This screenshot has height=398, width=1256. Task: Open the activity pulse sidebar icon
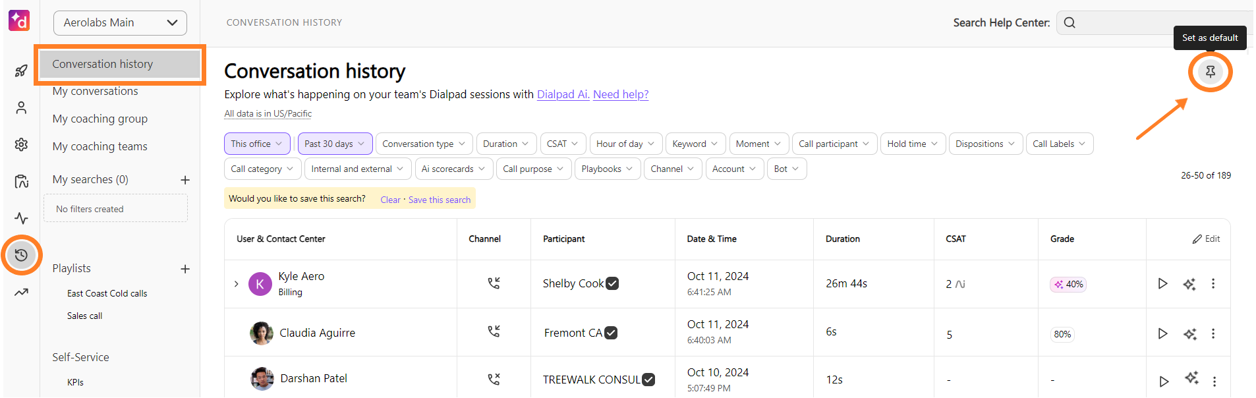coord(21,218)
